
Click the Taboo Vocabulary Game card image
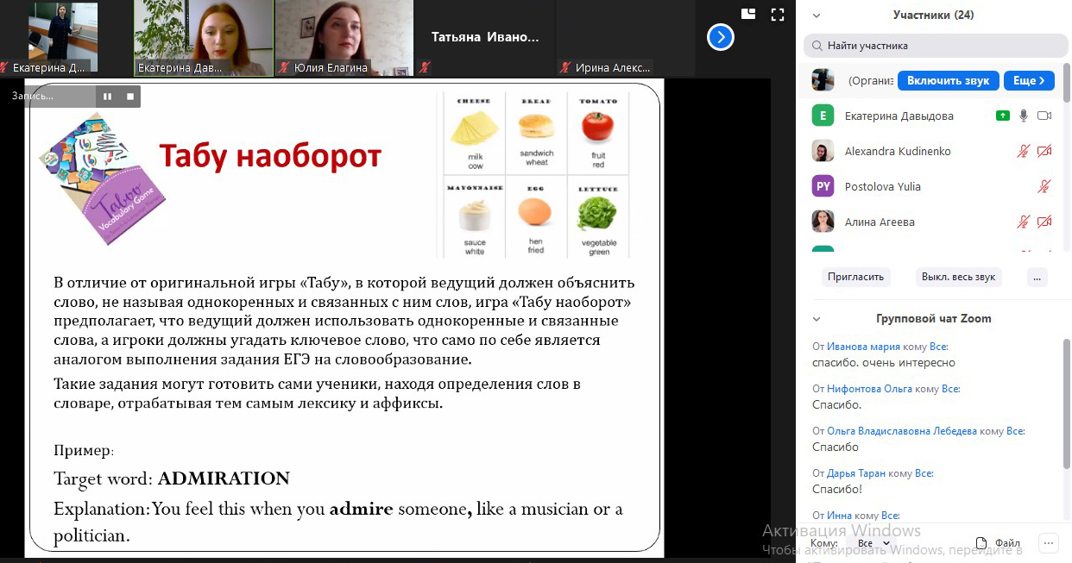point(104,178)
